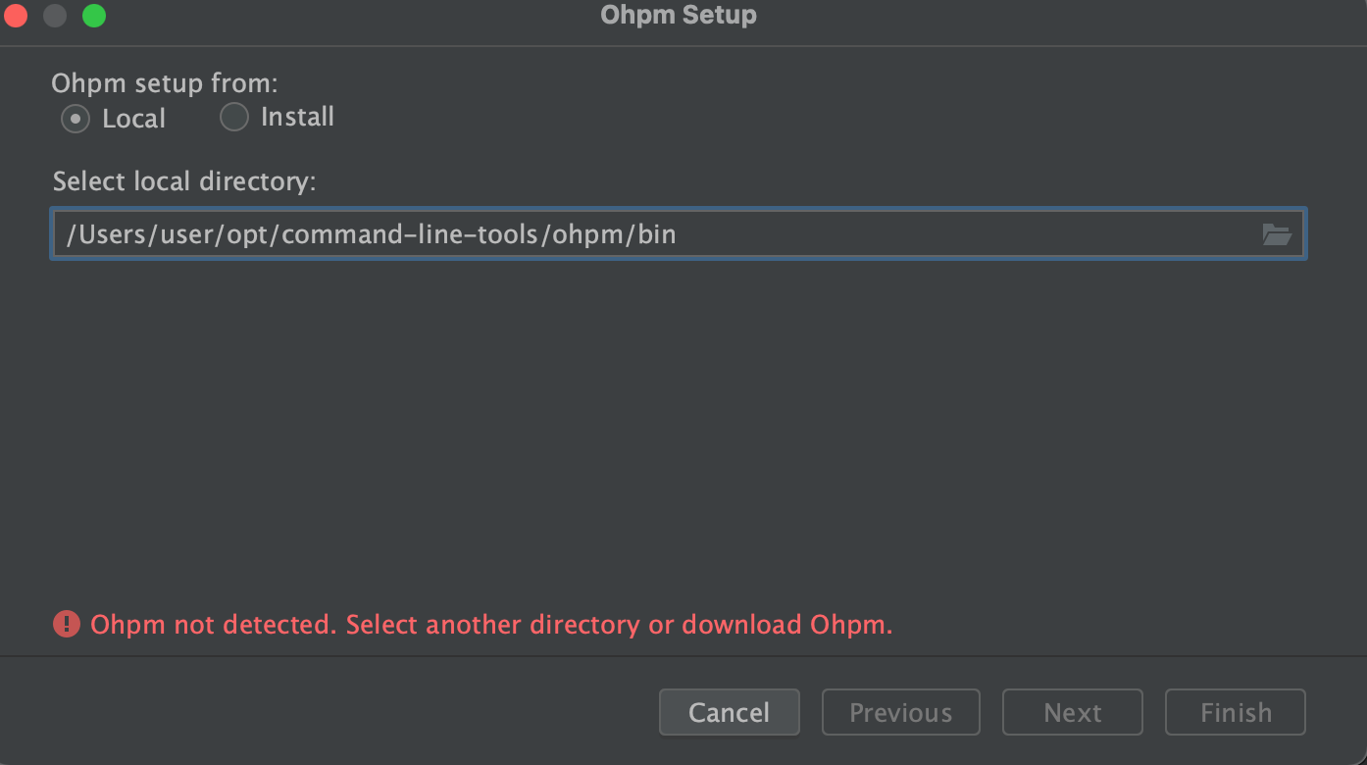
Task: Click the 'command-line-tools' segment of the path
Action: pyautogui.click(x=413, y=234)
